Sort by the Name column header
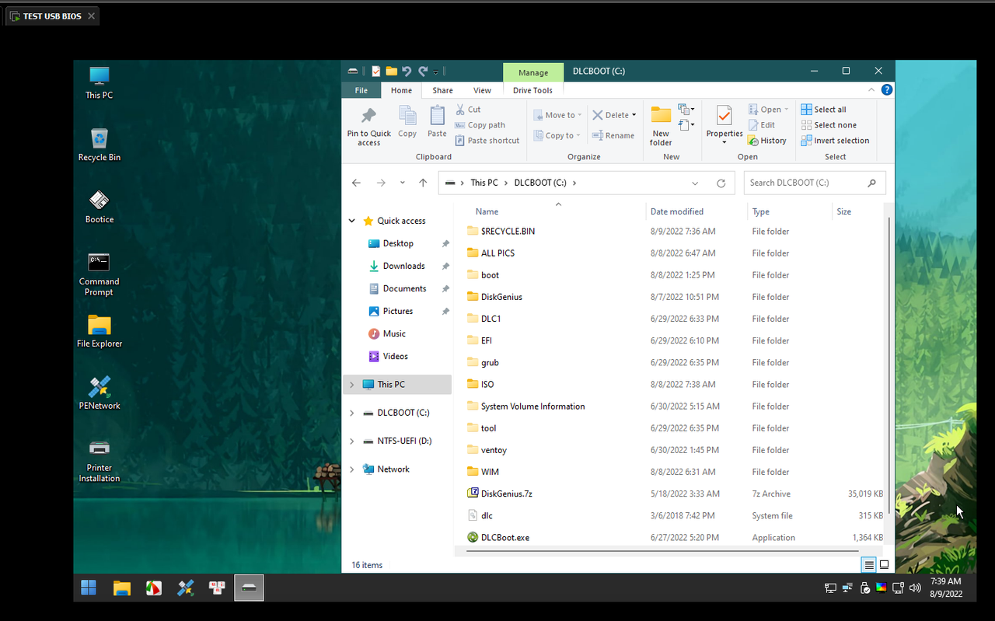 tap(487, 211)
